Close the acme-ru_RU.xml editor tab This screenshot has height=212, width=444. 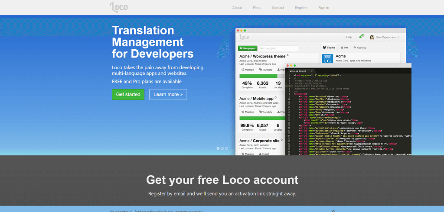pyautogui.click(x=312, y=71)
